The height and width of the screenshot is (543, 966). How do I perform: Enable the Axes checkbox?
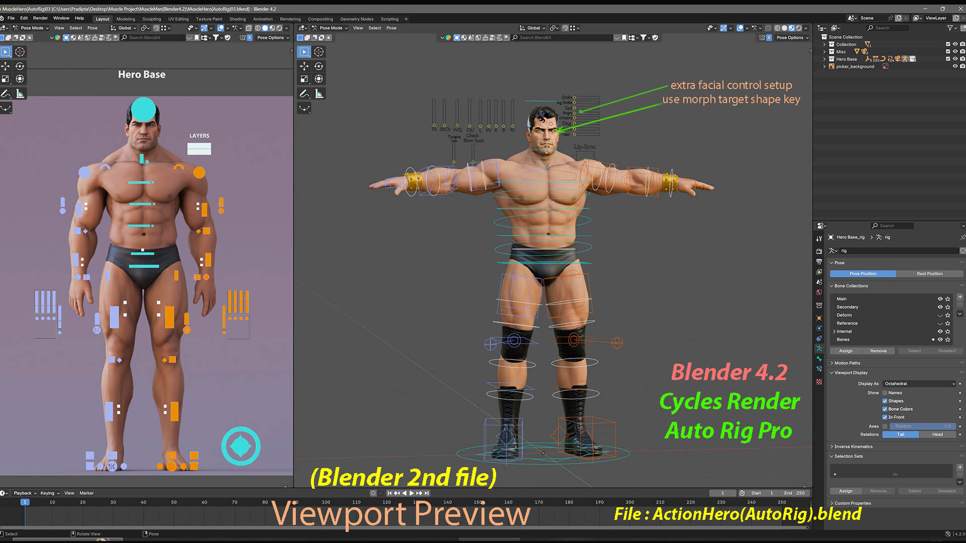coord(885,426)
